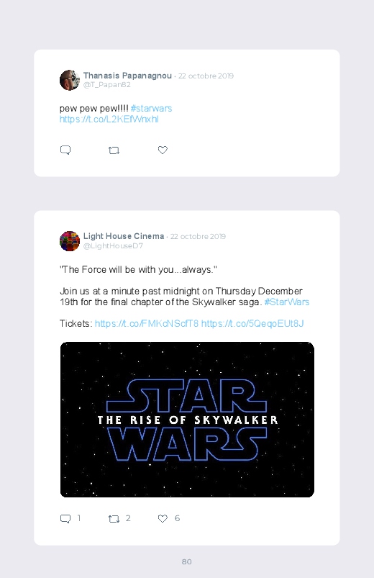Open the #starwars hashtag link

pyautogui.click(x=151, y=109)
